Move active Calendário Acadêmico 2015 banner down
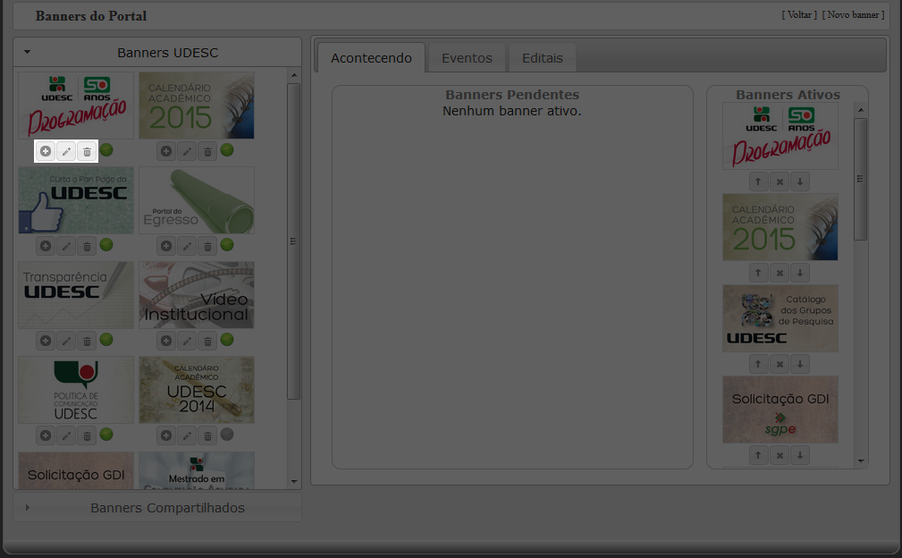This screenshot has width=902, height=558. [x=800, y=273]
